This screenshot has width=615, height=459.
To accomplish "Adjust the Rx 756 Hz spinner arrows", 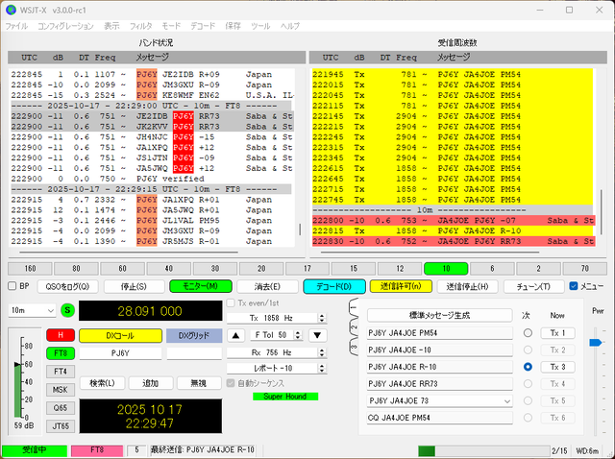I will pos(322,352).
